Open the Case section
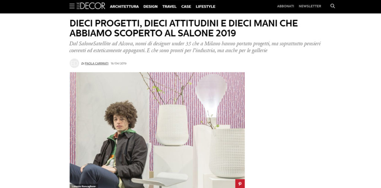Viewport: 381px width, 188px height. click(186, 7)
